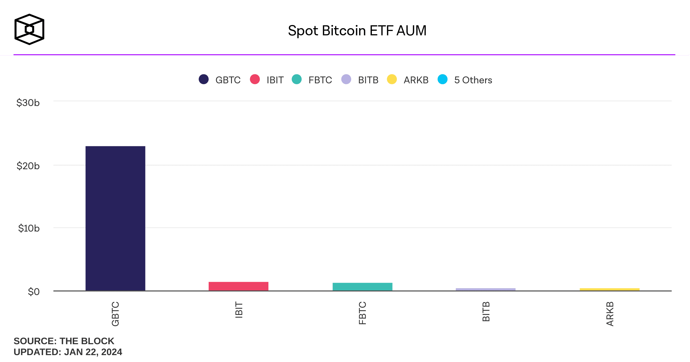Image resolution: width=690 pixels, height=362 pixels.
Task: Click the GBTC legend label
Action: [228, 80]
